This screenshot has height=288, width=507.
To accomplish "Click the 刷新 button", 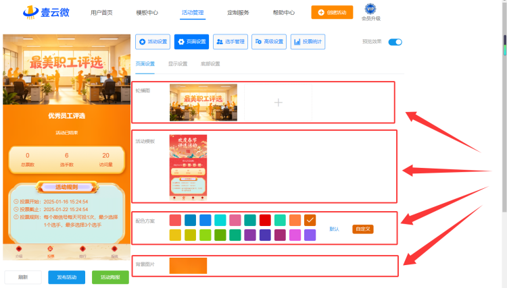I will [x=23, y=277].
